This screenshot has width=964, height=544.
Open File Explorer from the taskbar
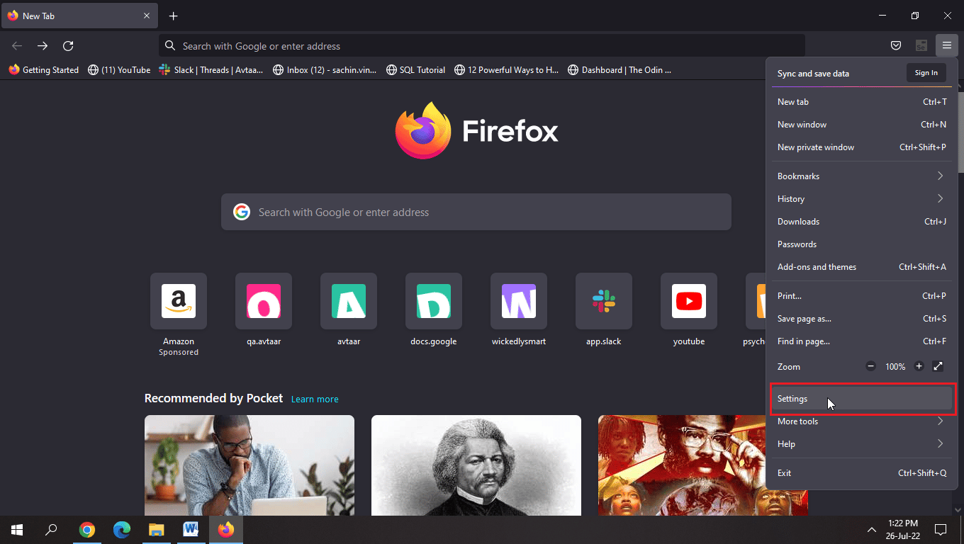point(157,530)
